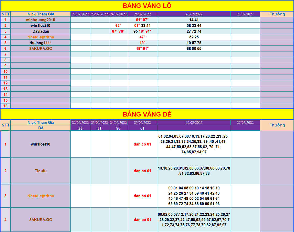
Task: Click row number 7 in Lô table
Action: point(5,54)
